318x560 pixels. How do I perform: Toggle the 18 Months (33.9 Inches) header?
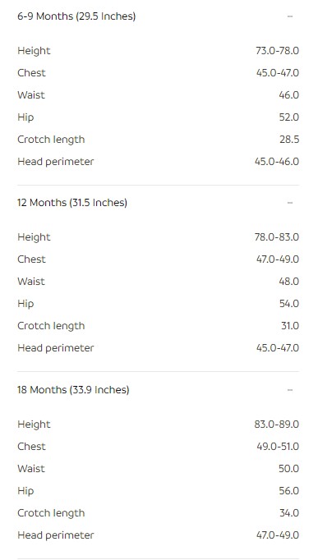click(158, 390)
